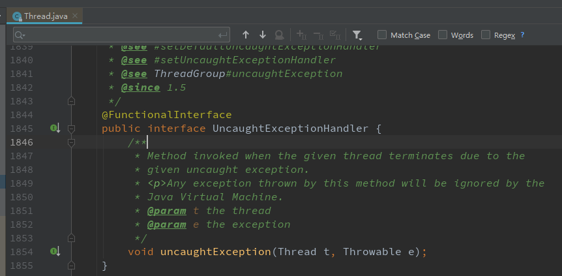The image size is (562, 276).
Task: Enable the Match Case checkbox
Action: 382,35
